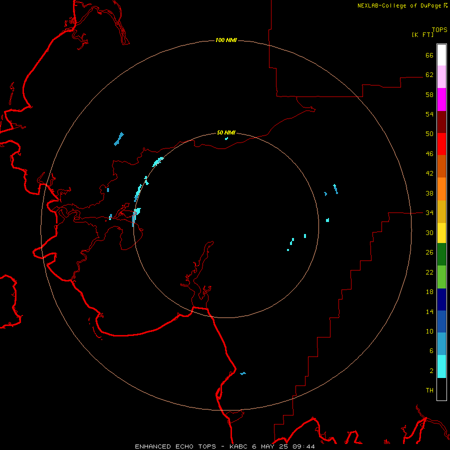450x450 pixels.
Task: Click the [K FT] units label
Action: pyautogui.click(x=422, y=34)
